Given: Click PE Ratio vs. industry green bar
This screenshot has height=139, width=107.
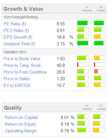Looking at the screenshot, I should pyautogui.click(x=83, y=23).
